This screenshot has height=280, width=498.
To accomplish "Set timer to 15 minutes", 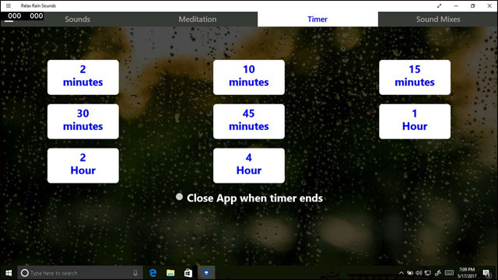I will coord(415,77).
